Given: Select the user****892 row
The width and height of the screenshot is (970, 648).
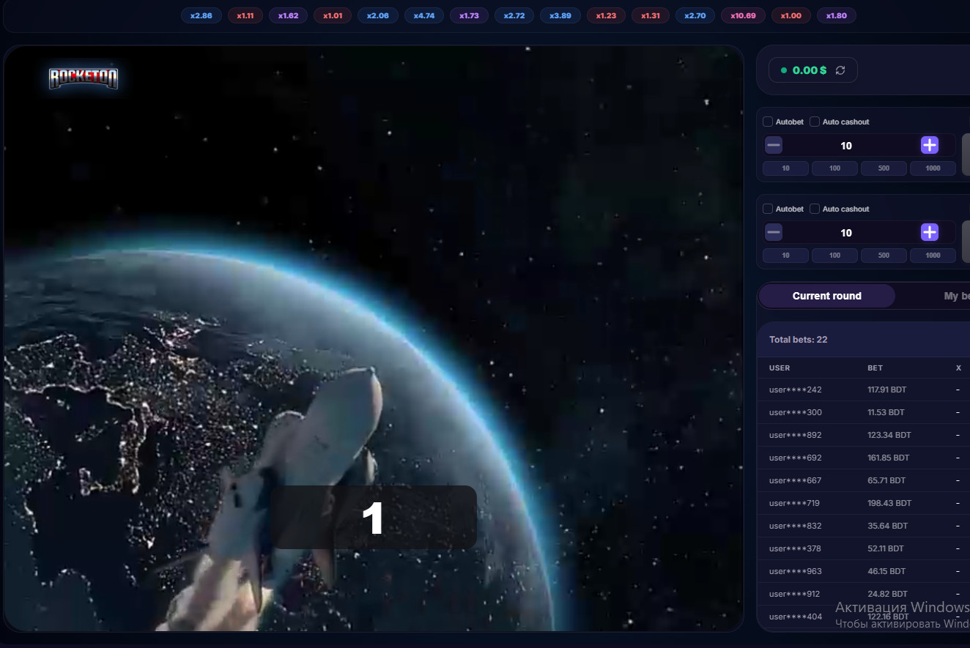Looking at the screenshot, I should tap(865, 435).
